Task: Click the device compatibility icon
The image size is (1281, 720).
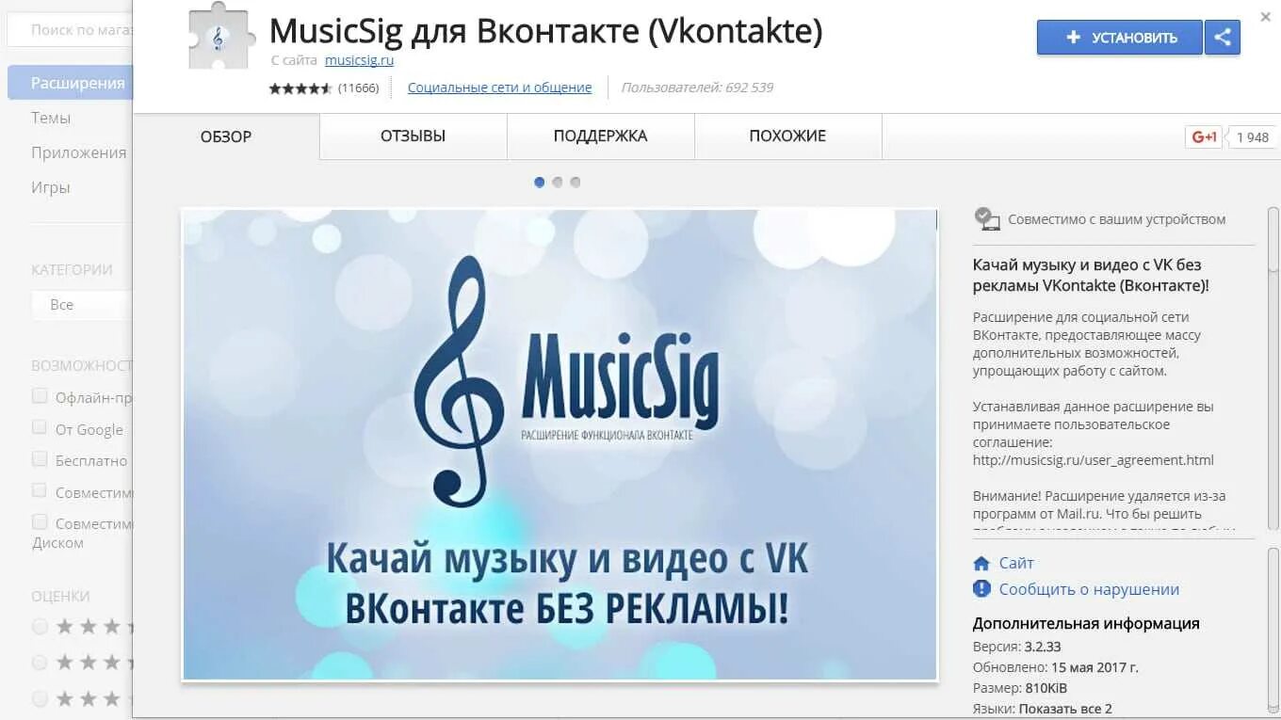Action: coord(986,219)
